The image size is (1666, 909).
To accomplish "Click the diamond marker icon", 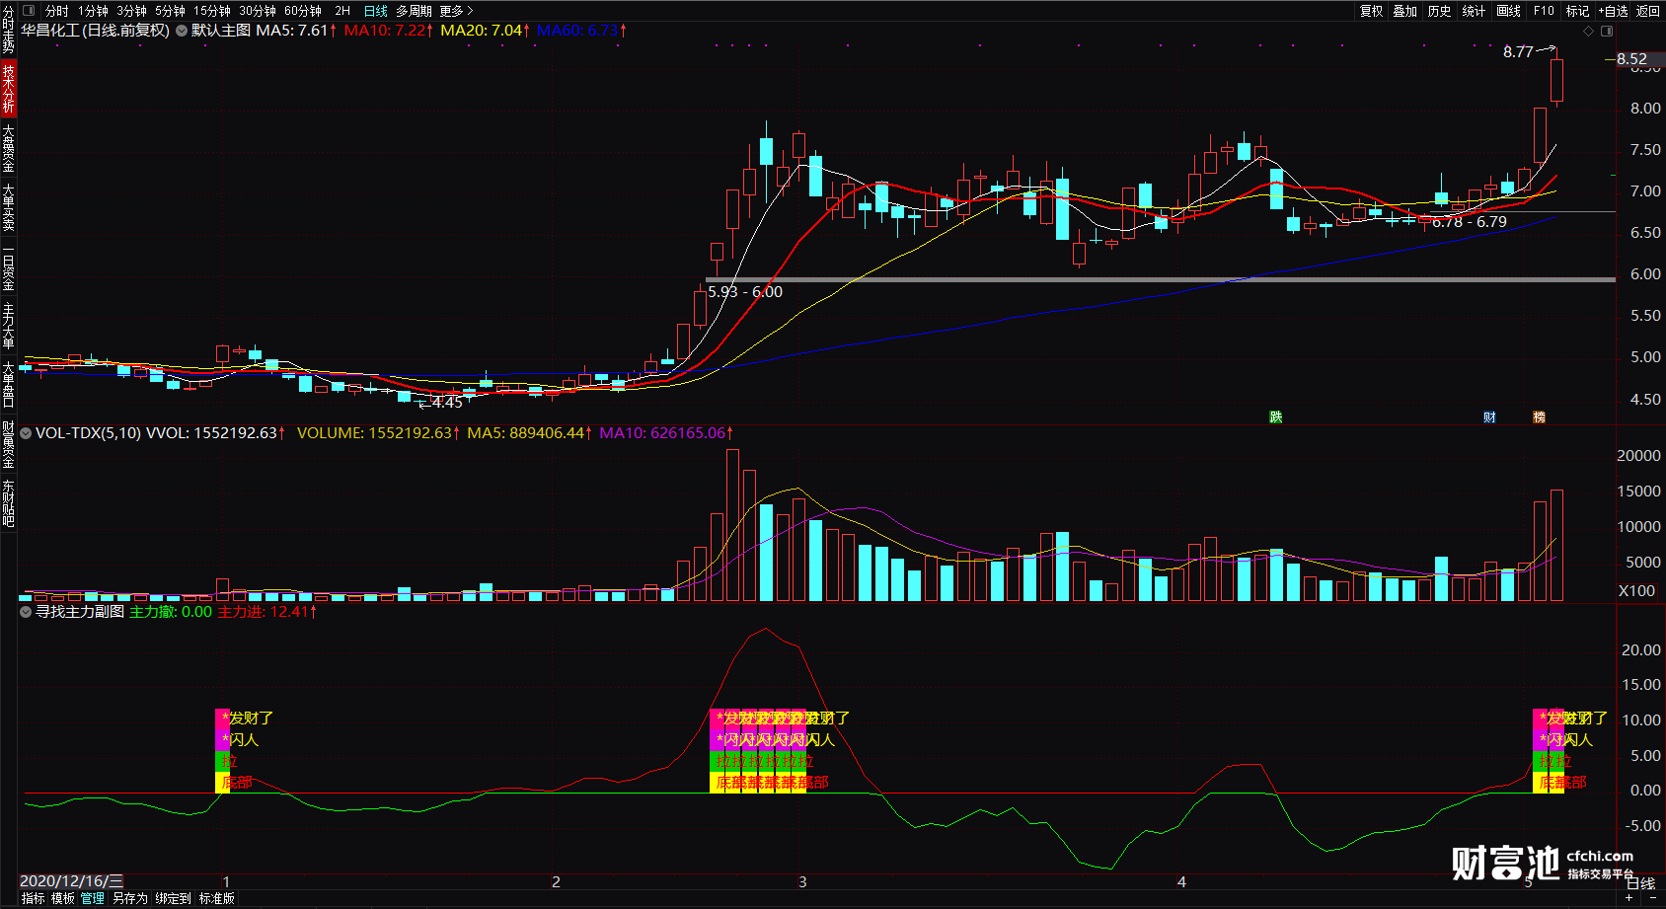I will tap(1588, 31).
